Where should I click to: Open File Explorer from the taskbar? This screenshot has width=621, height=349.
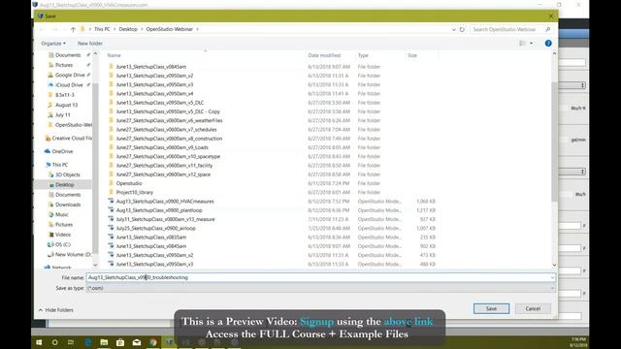click(104, 342)
